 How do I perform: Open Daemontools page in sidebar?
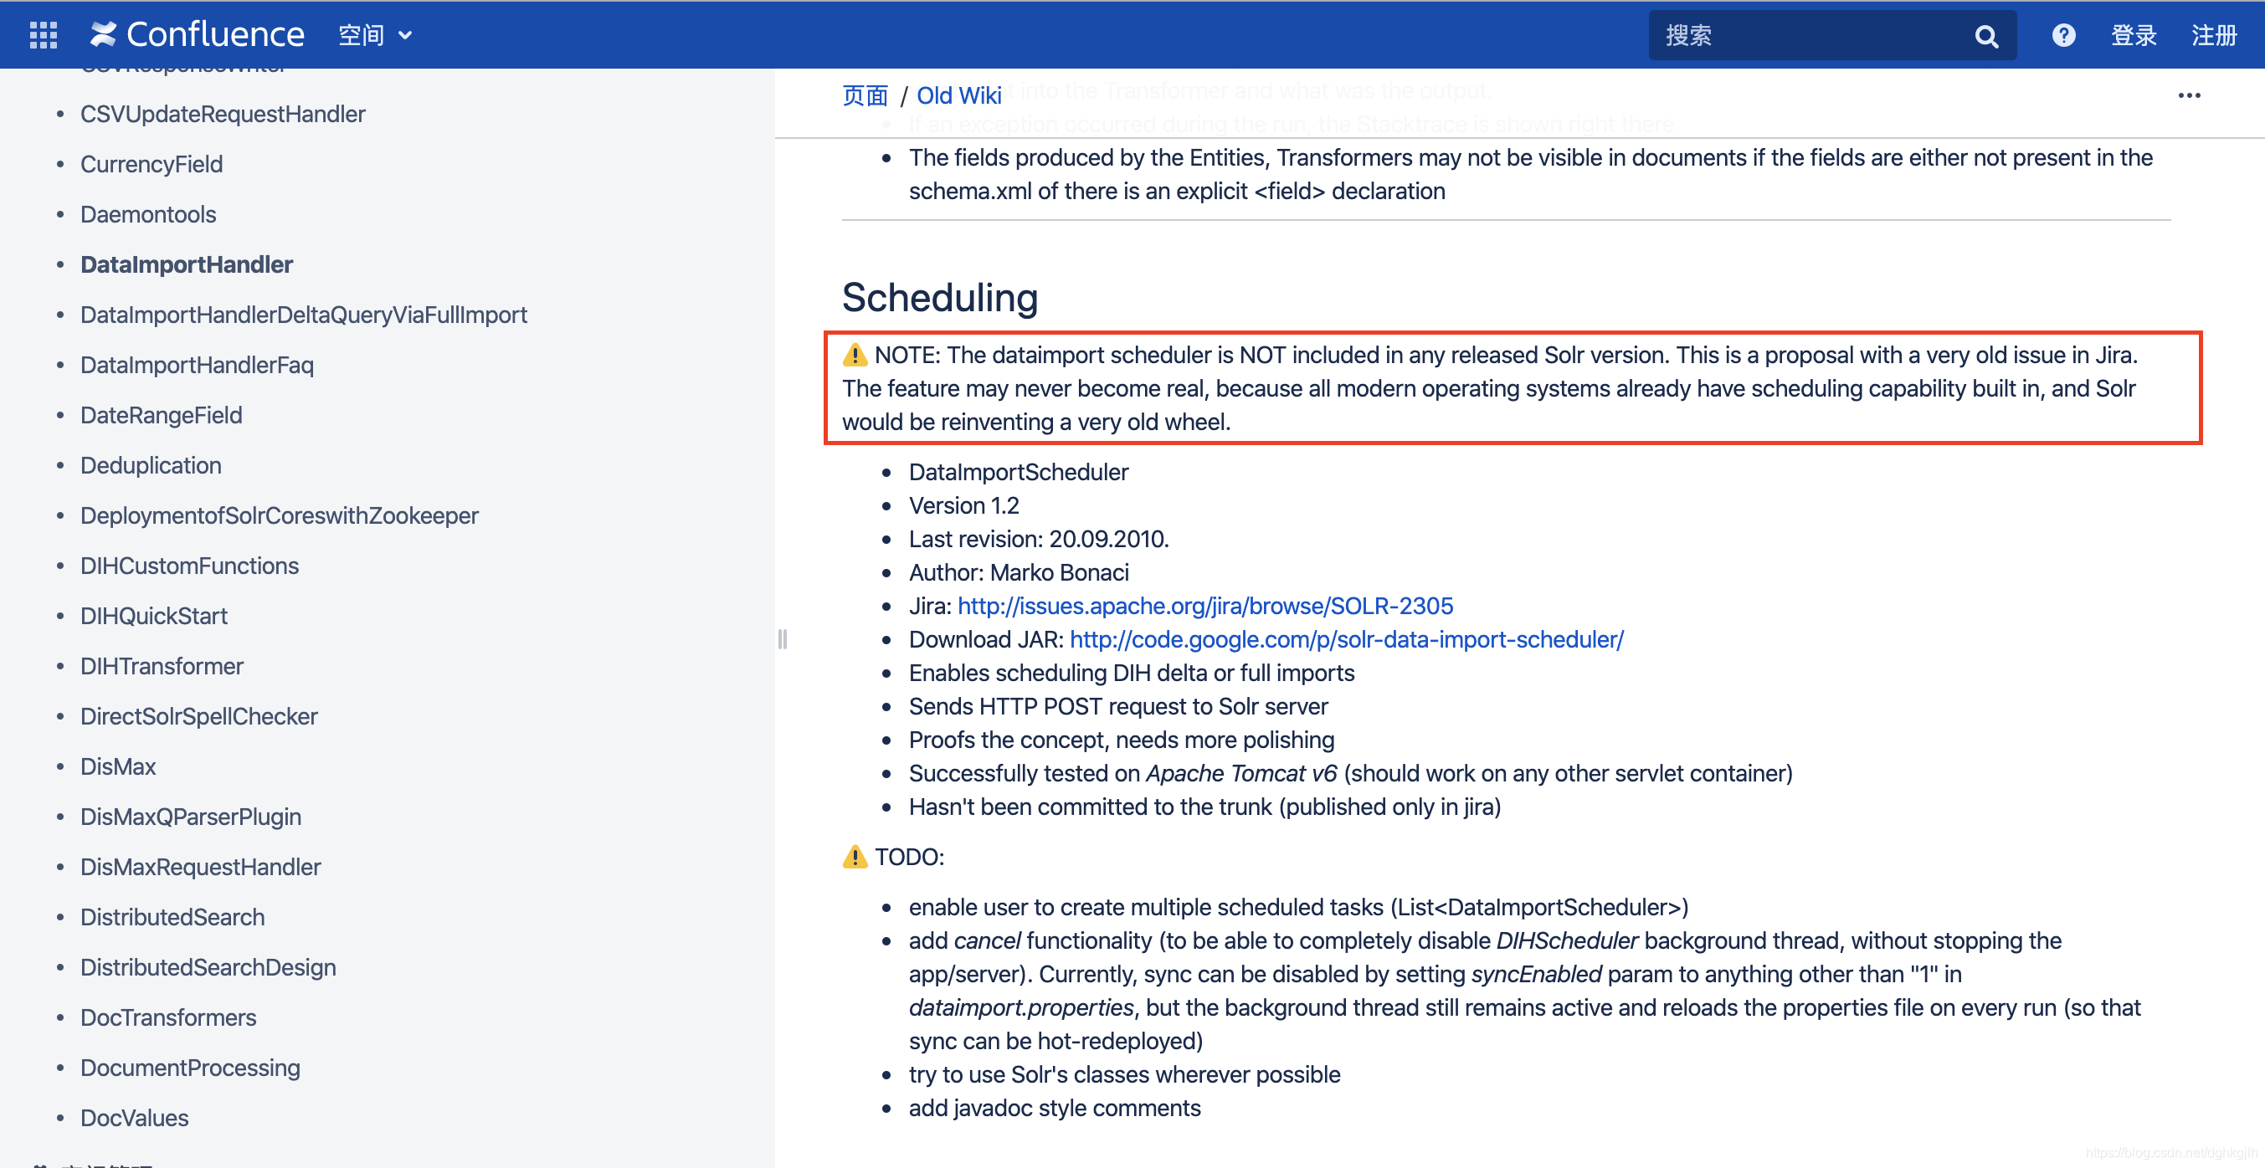click(x=147, y=214)
